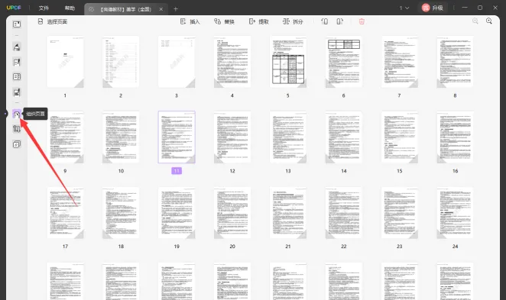Add a new tab with plus button

pos(176,9)
